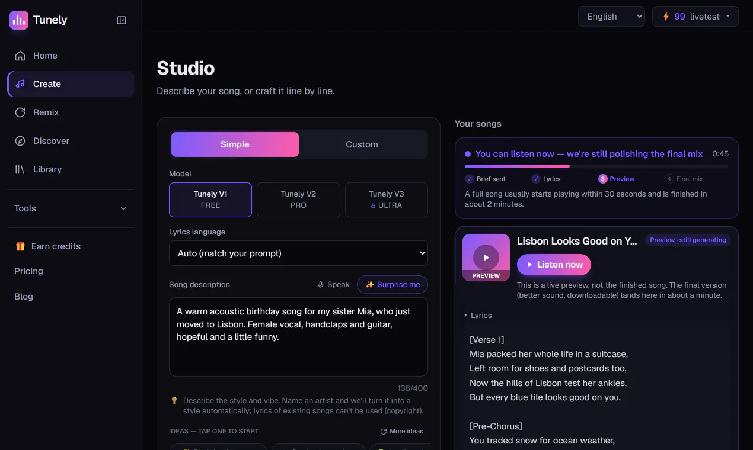Viewport: 753px width, 450px height.
Task: Open the Discover page
Action: click(71, 141)
